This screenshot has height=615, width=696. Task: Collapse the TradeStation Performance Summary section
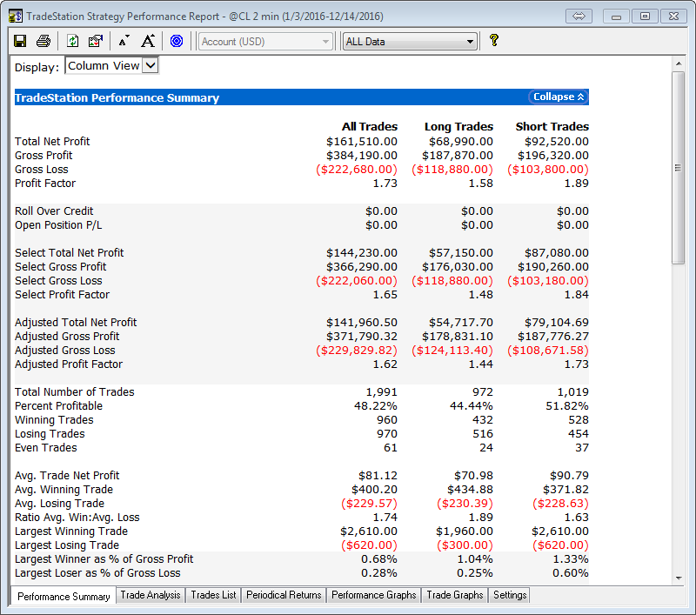coord(559,97)
